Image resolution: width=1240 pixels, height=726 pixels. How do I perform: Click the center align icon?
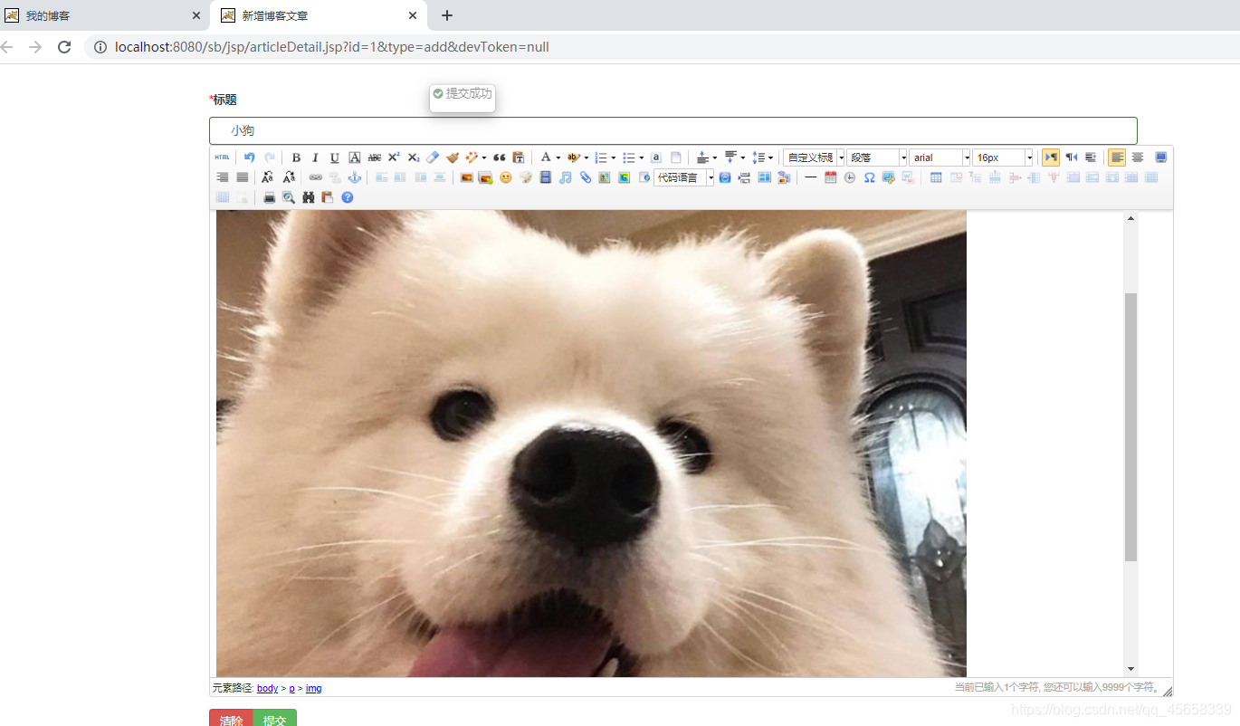pyautogui.click(x=1138, y=158)
